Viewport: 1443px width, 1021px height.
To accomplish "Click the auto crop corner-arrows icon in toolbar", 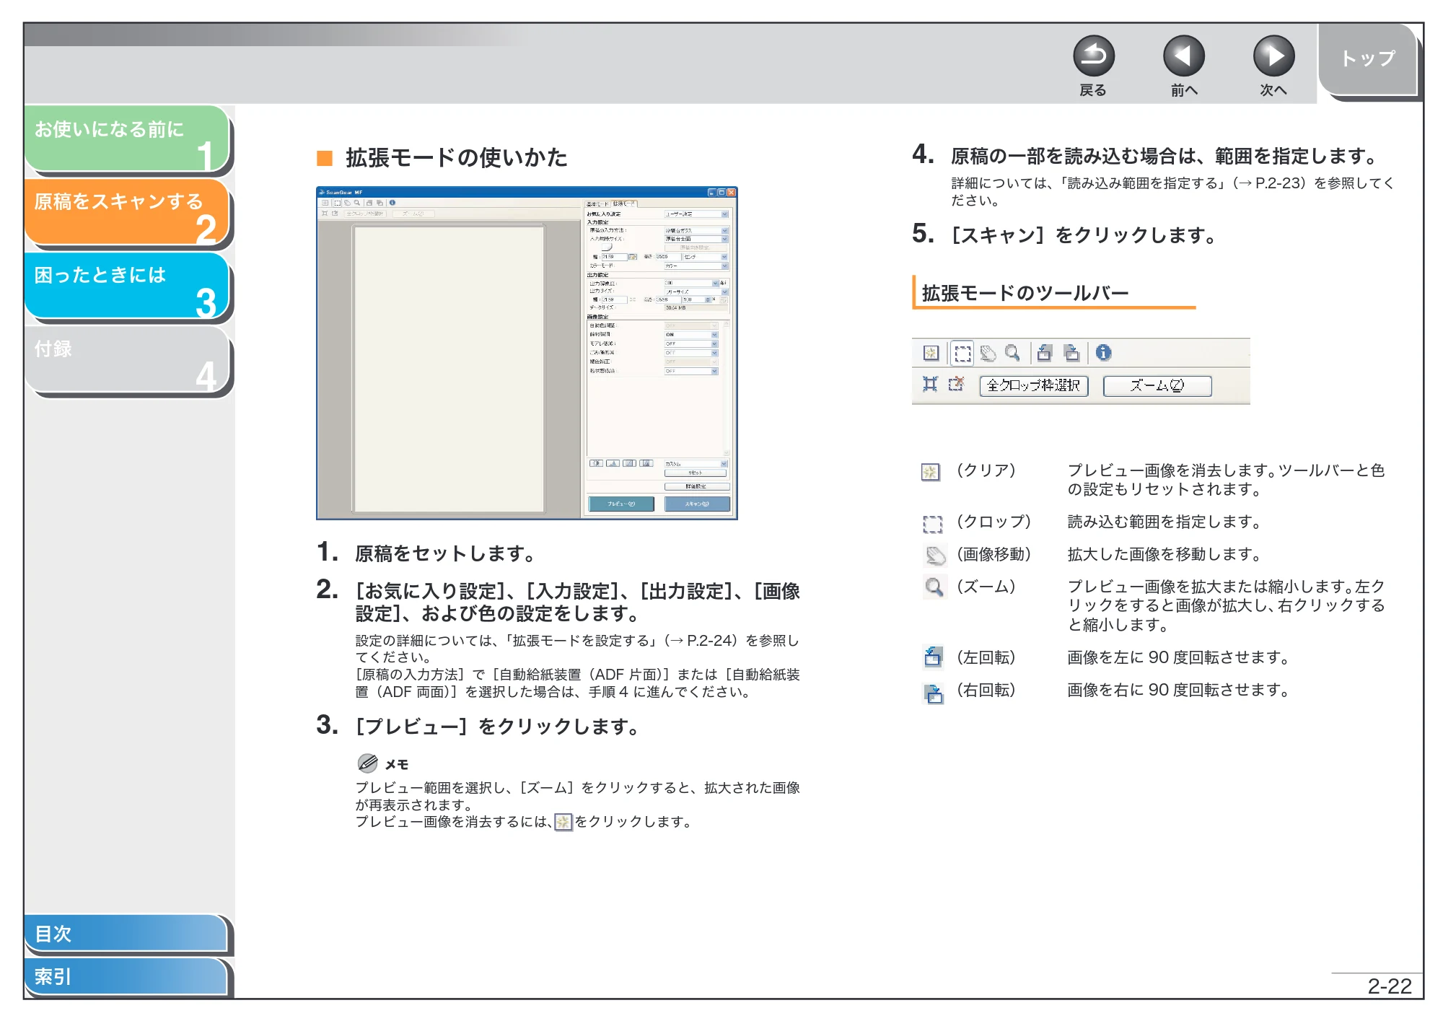I will (930, 384).
